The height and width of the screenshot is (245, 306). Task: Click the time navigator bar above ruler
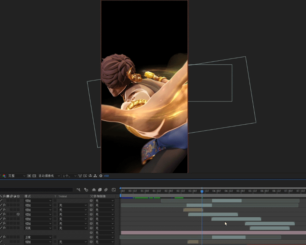click(213, 188)
